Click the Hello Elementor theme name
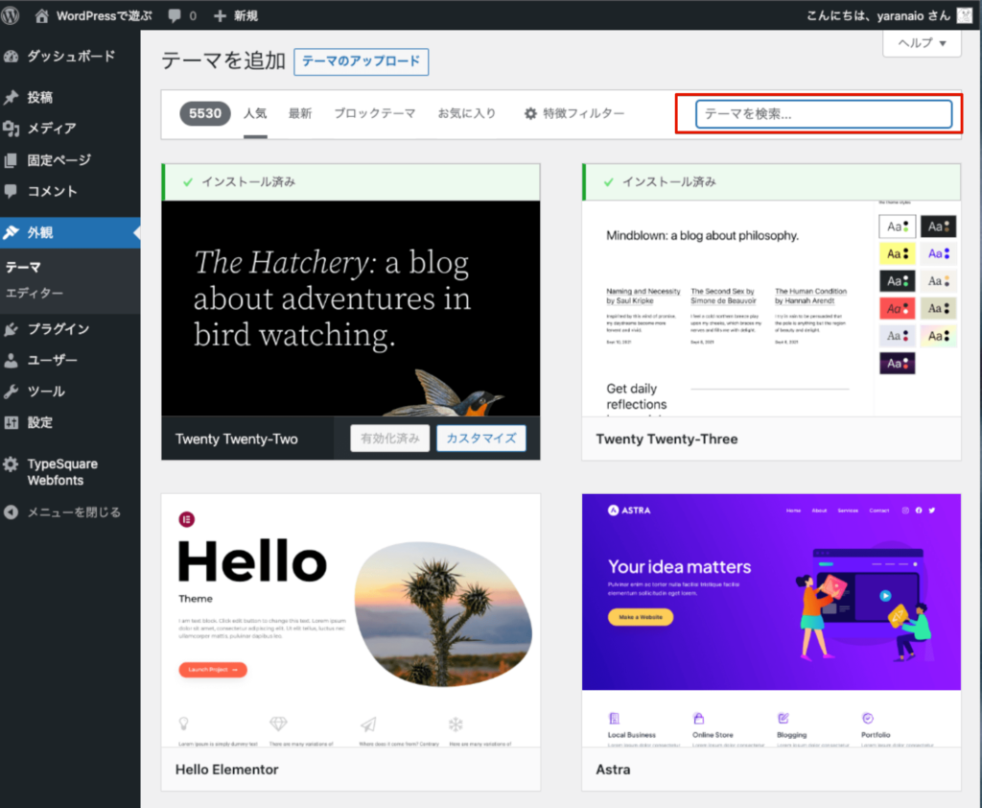982x808 pixels. click(x=226, y=770)
